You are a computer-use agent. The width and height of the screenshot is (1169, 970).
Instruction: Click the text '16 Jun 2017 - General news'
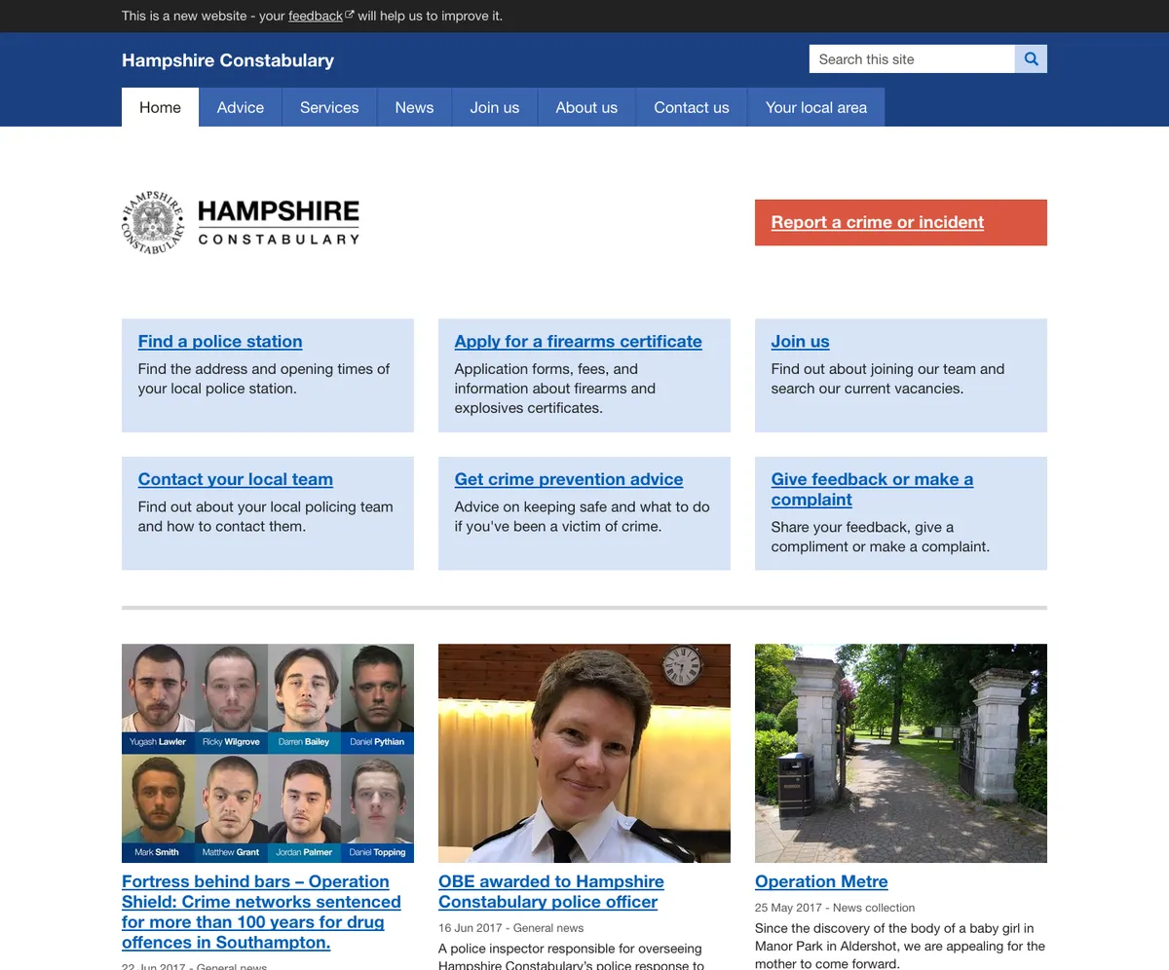click(511, 928)
